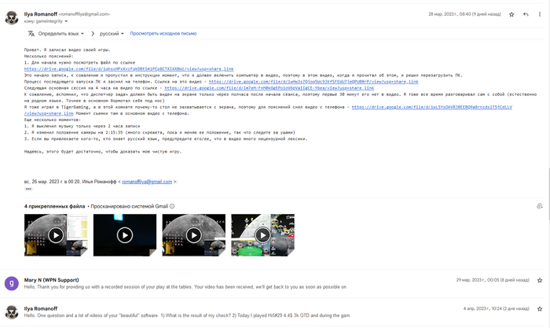
Task: Star the 28 March message from Ilya Romanoff
Action: coord(511,14)
